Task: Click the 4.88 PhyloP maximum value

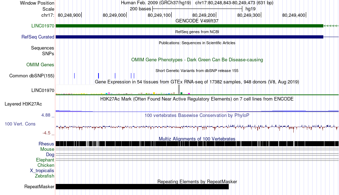Action: click(x=46, y=115)
